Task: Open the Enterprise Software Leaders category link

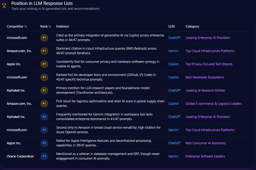Action: click(205, 156)
